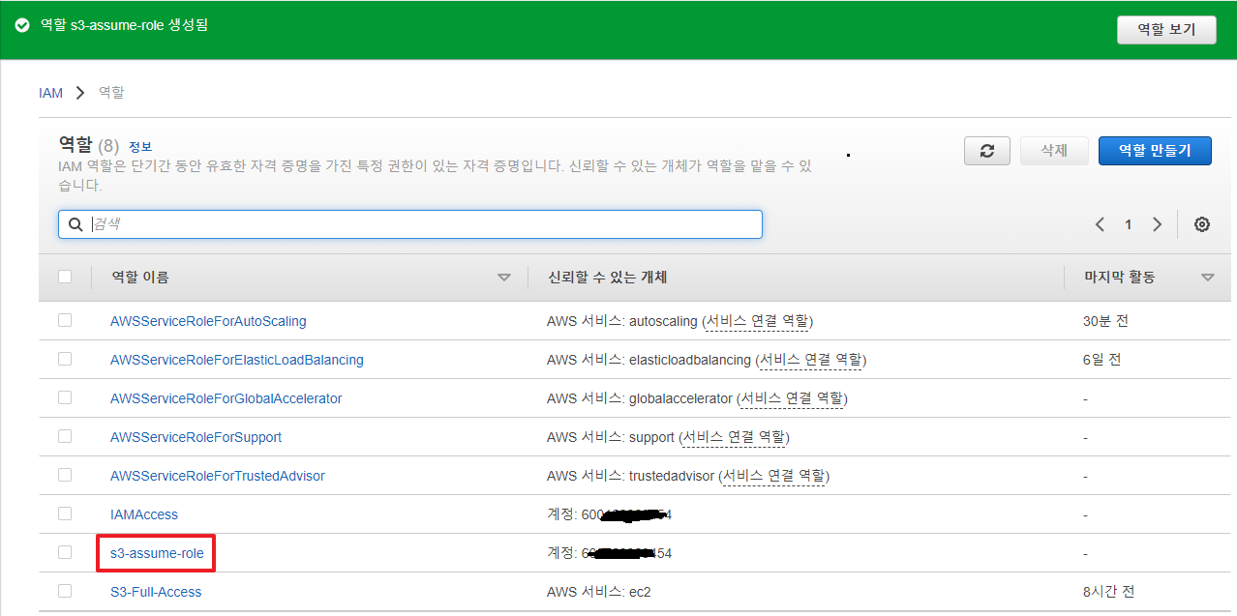This screenshot has height=616, width=1237.
Task: Open the S3-Full-Access role
Action: pos(156,591)
